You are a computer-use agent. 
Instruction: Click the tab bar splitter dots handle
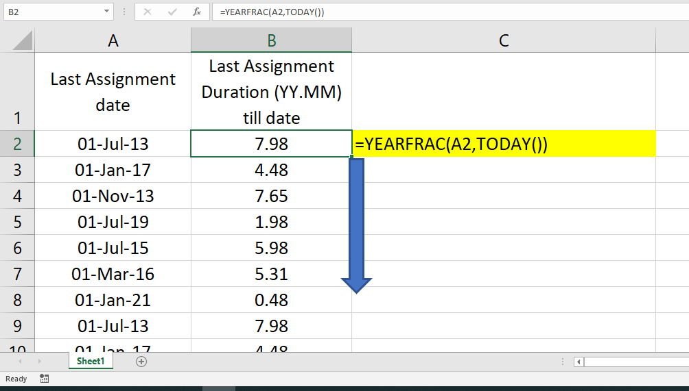563,362
